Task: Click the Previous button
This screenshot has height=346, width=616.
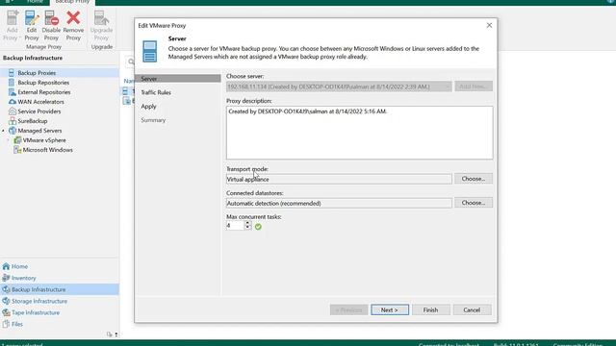Action: (348, 309)
